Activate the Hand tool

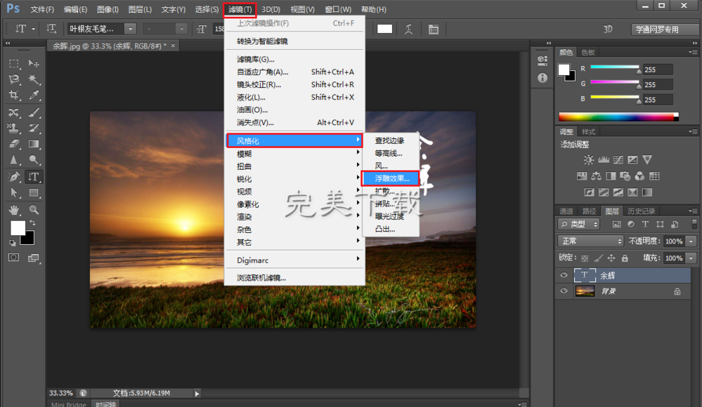tap(14, 209)
